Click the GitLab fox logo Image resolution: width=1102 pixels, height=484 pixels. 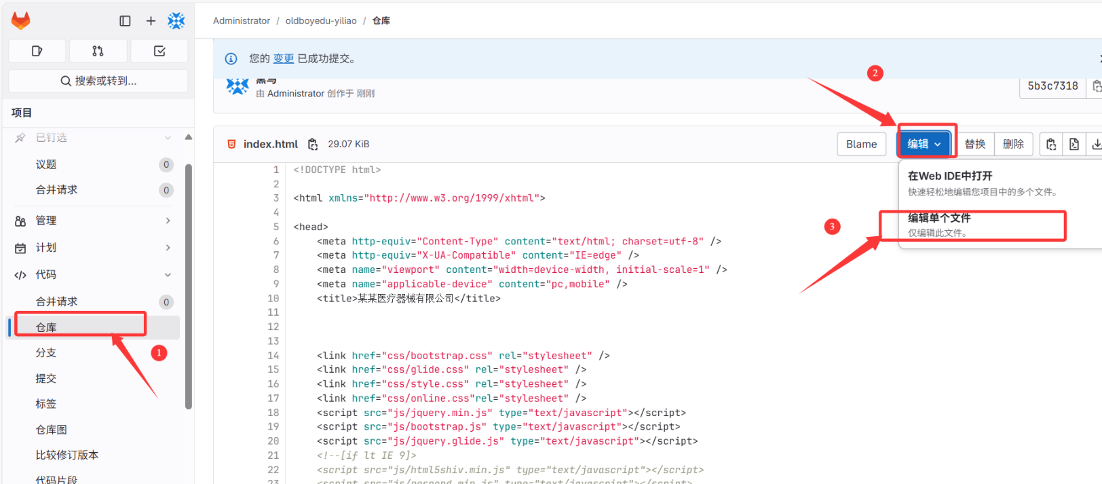21,20
